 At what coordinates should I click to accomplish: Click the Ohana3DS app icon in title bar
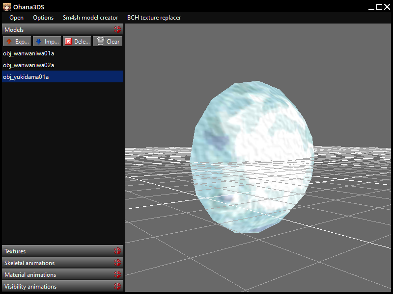click(7, 7)
